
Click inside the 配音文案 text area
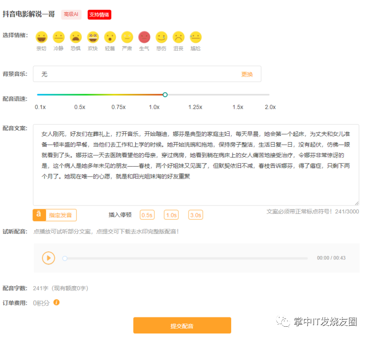pos(196,165)
